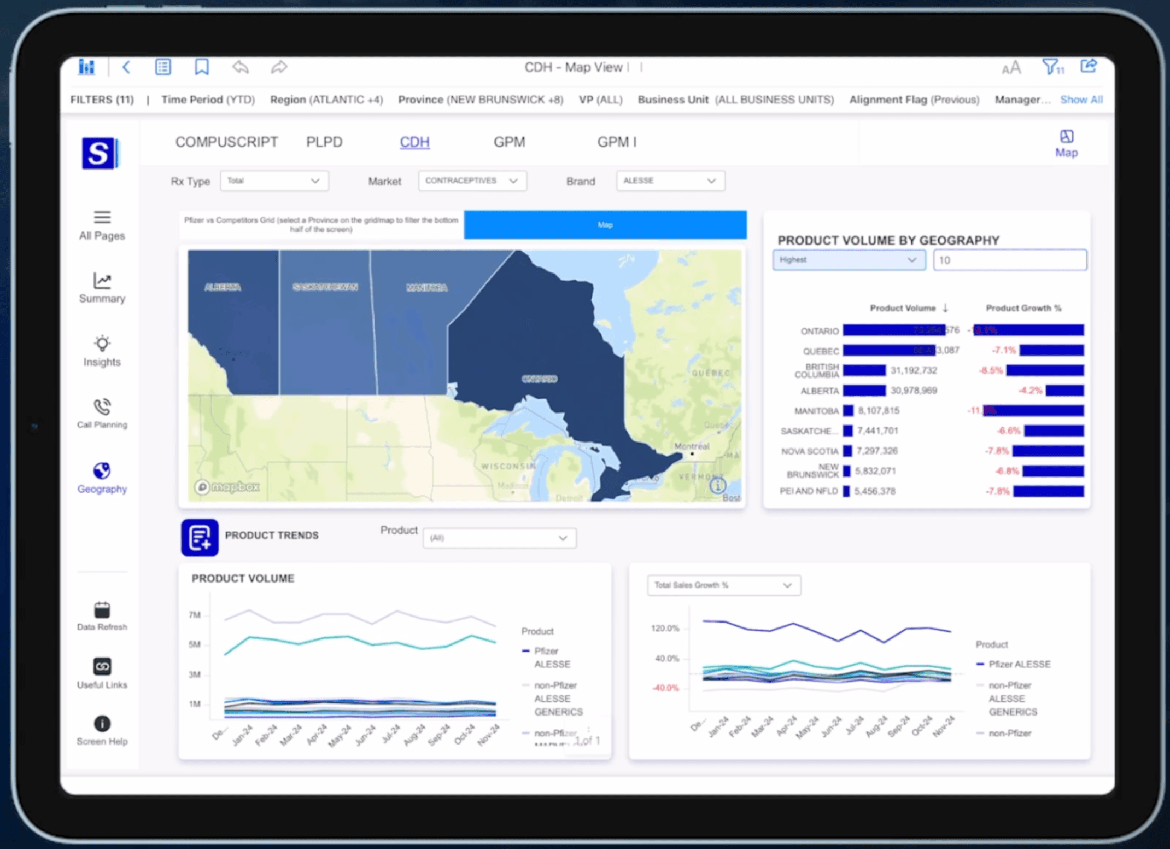Click the blue S app logo
The width and height of the screenshot is (1170, 849).
[100, 153]
